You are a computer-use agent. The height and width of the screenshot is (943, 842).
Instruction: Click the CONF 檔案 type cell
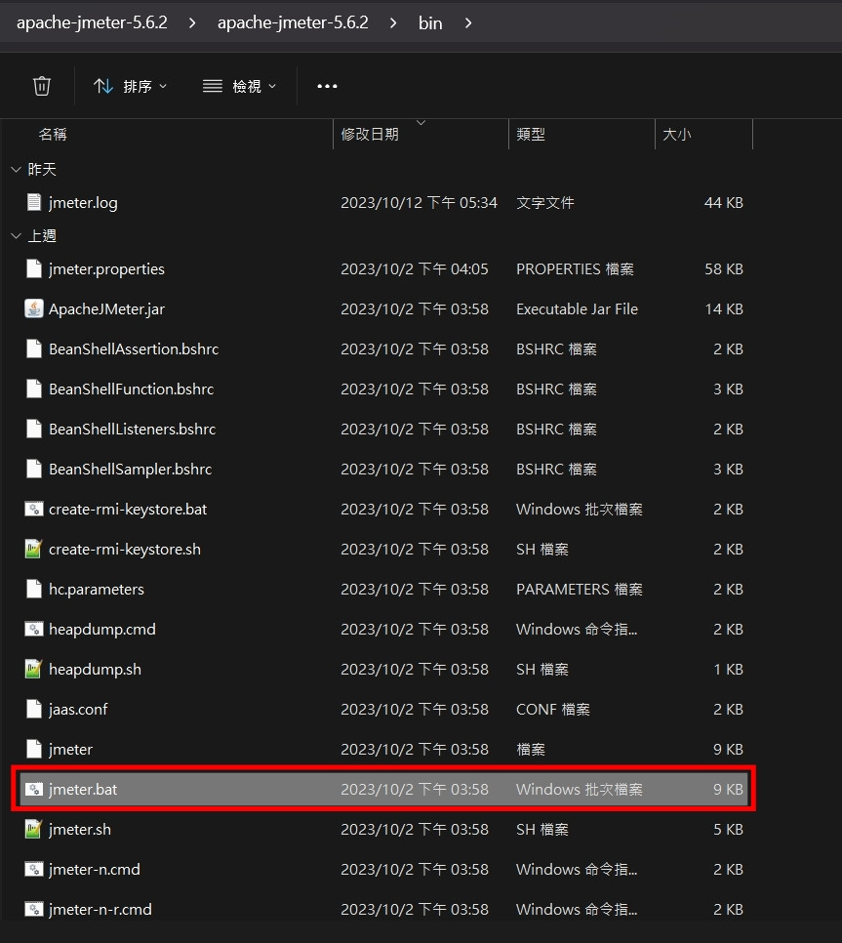tap(553, 709)
